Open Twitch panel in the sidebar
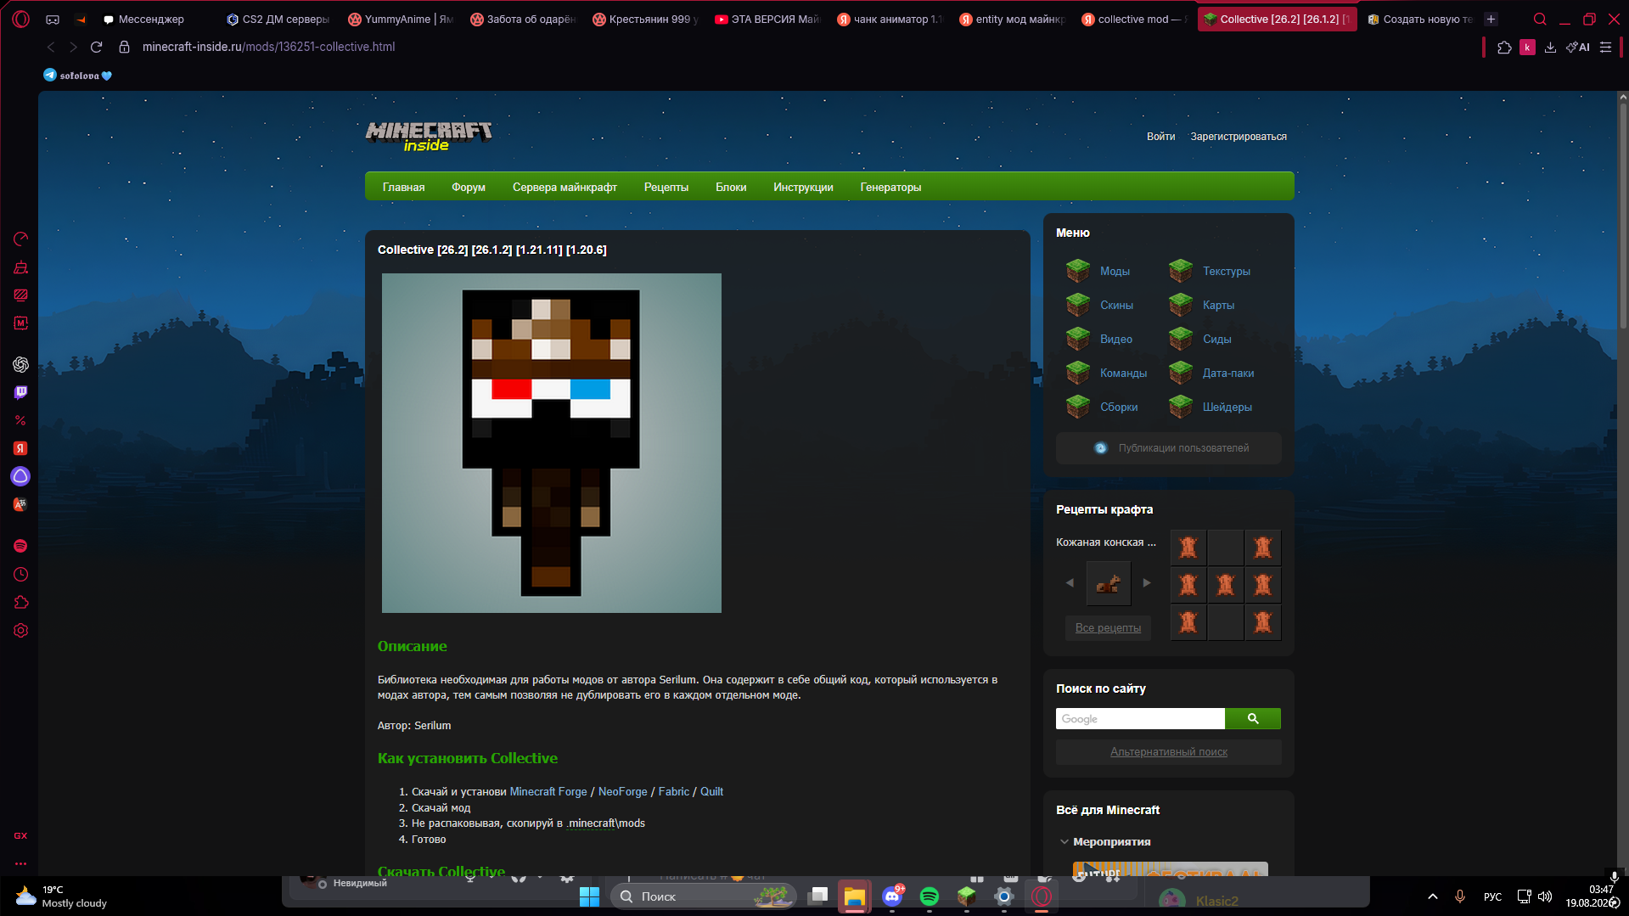Viewport: 1629px width, 916px height. (21, 392)
